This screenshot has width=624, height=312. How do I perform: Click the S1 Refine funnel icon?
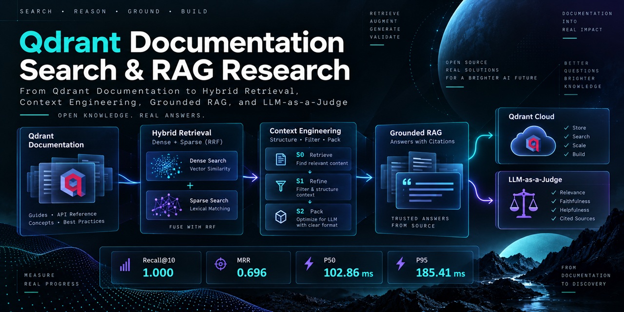pos(281,185)
